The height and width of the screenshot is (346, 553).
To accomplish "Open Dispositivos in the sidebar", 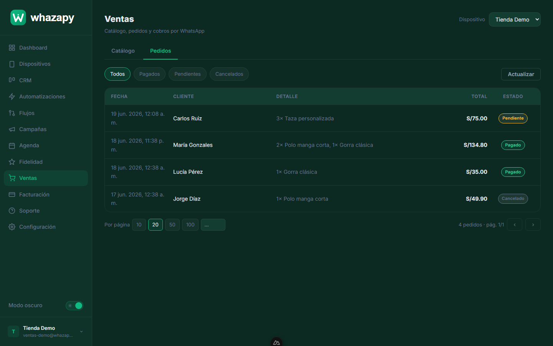I will 46,64.
